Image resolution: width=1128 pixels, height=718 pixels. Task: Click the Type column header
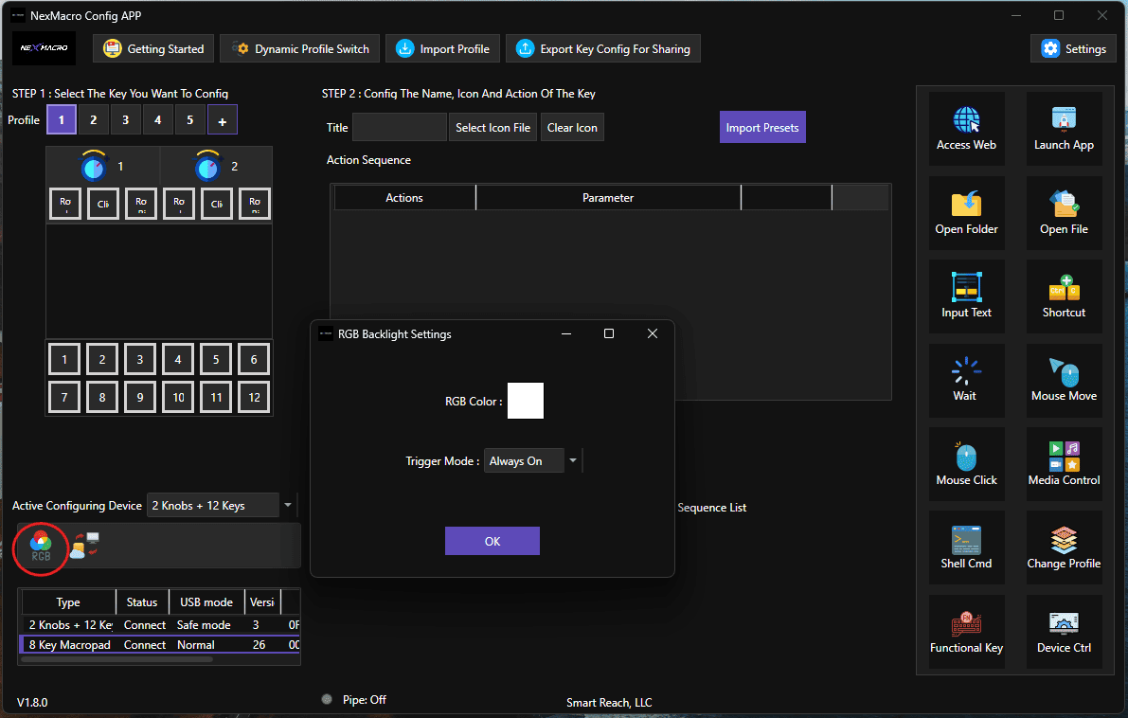68,602
